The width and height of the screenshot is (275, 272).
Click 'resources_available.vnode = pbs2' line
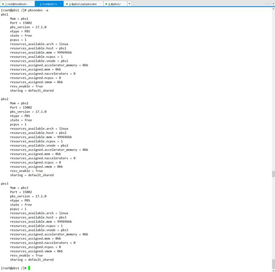(39, 145)
